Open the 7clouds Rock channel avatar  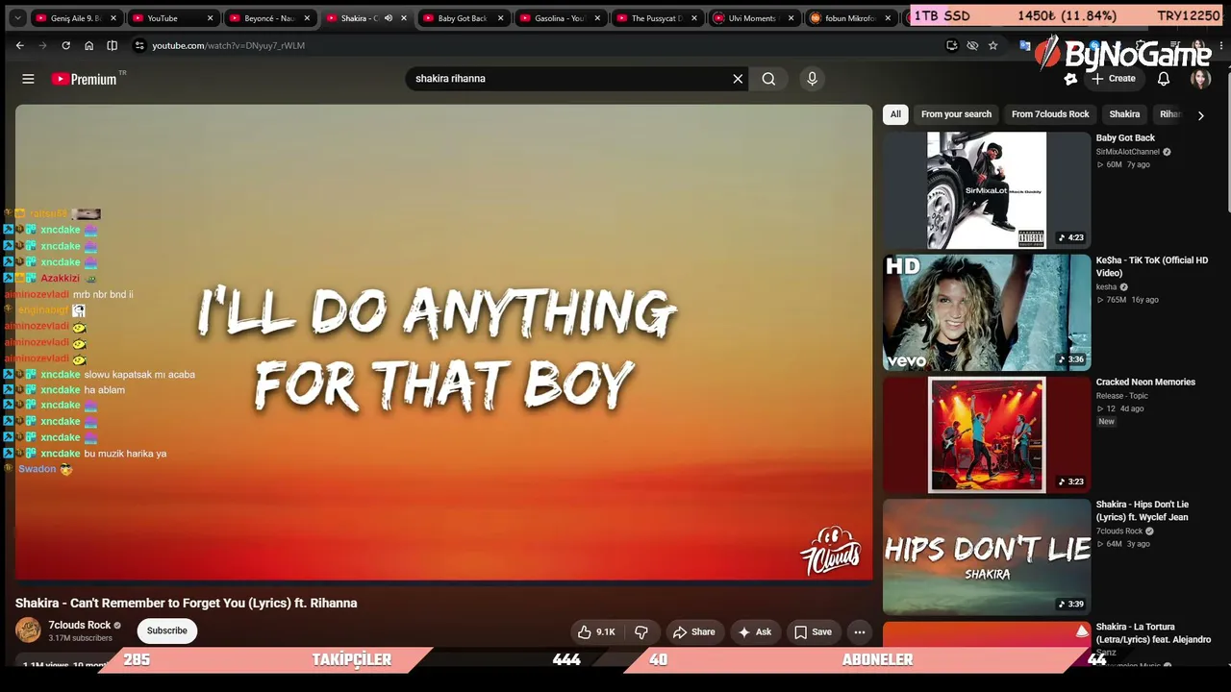coord(28,630)
